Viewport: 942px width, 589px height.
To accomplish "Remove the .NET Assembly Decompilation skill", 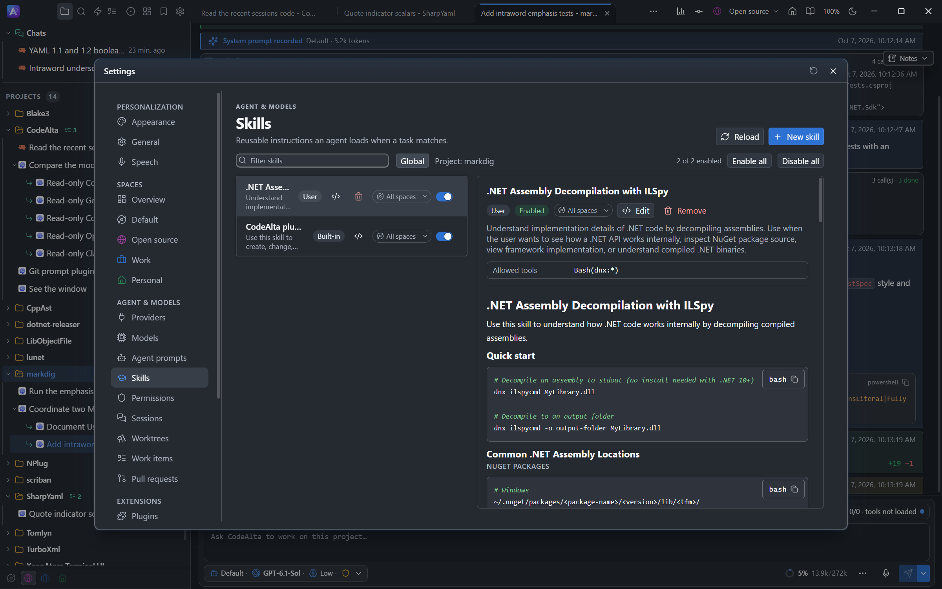I will [x=685, y=210].
